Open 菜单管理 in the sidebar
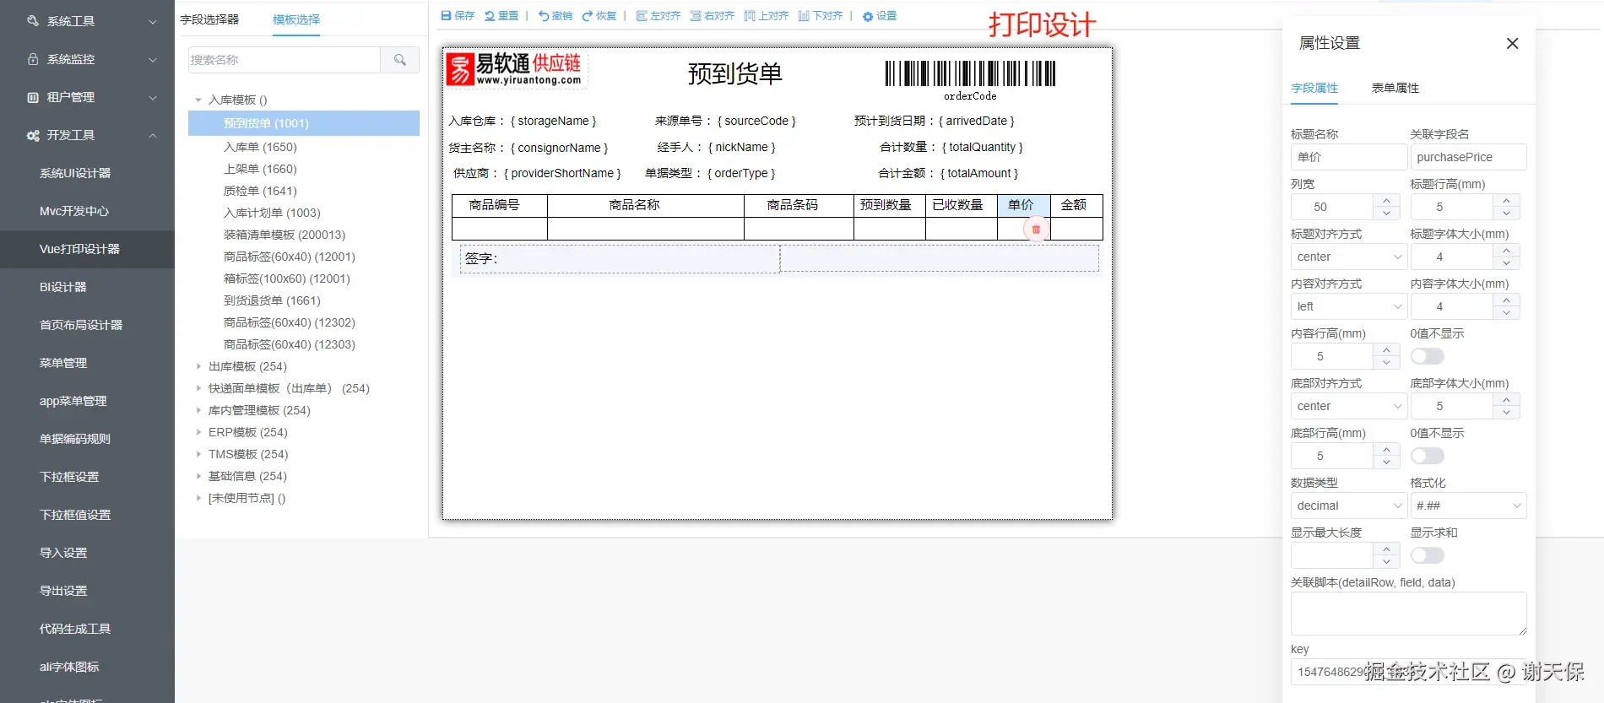 [87, 363]
